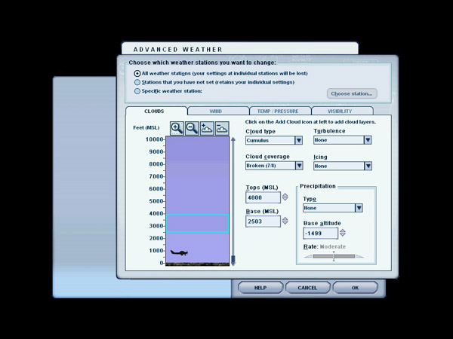Expand the Cloud coverage dropdown
This screenshot has height=339, width=453.
point(274,165)
